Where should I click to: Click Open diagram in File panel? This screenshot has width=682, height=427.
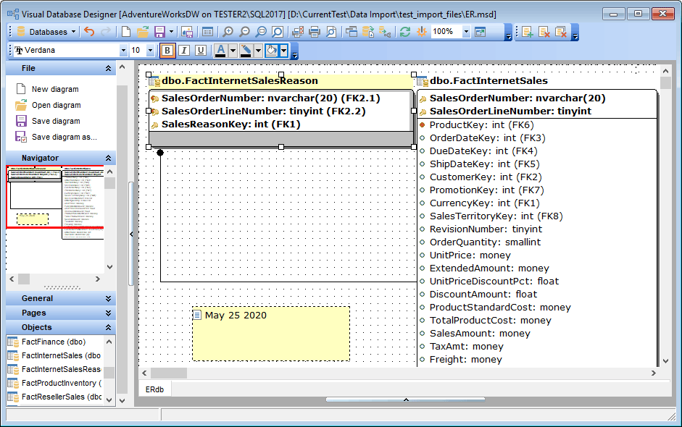[x=56, y=105]
